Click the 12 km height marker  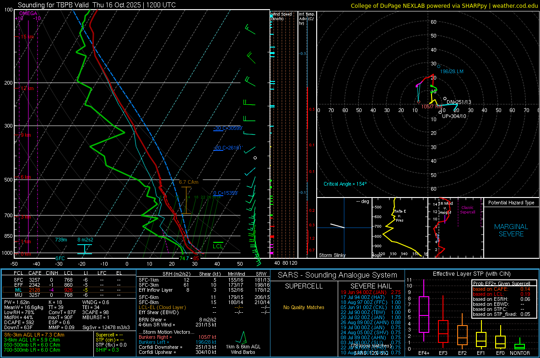27,88
